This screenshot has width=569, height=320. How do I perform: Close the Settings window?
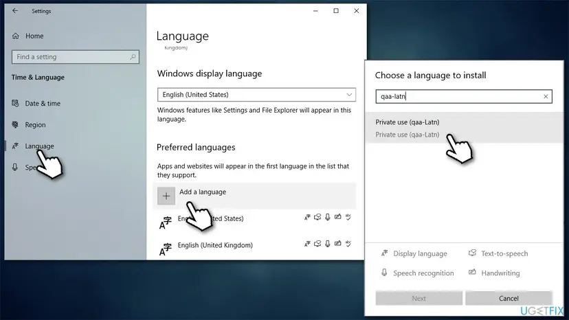pyautogui.click(x=357, y=11)
